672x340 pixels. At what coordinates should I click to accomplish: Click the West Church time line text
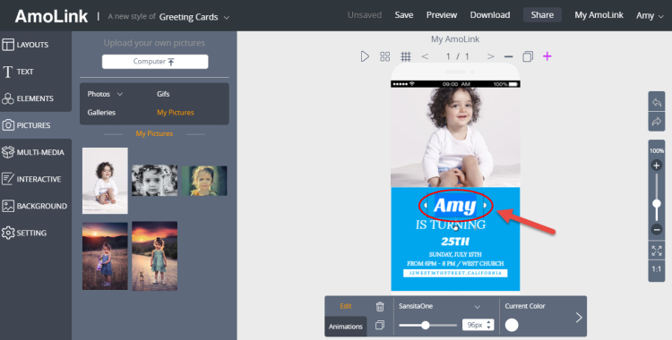tap(455, 263)
